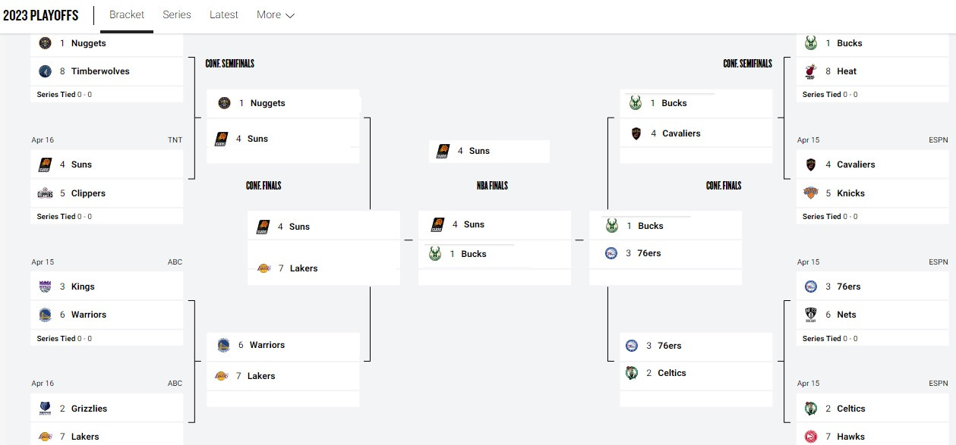956x445 pixels.
Task: Click the Nuggets logo in first-round matchup
Action: tap(45, 43)
